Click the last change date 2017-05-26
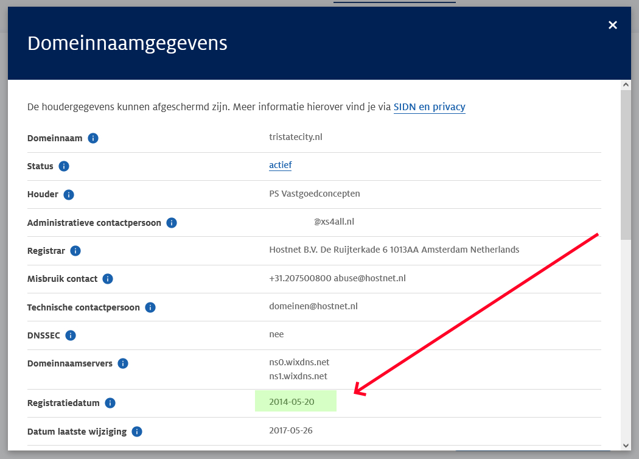This screenshot has height=459, width=639. point(291,430)
